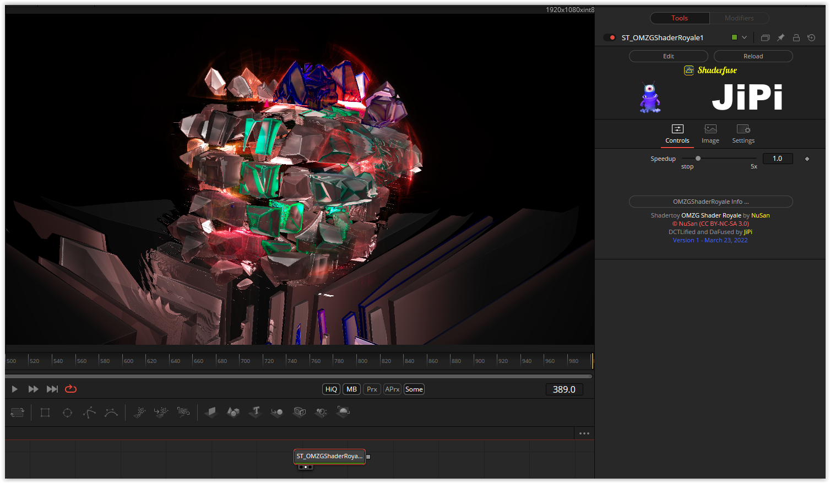Click the play button
Image resolution: width=830 pixels, height=483 pixels.
click(x=15, y=389)
